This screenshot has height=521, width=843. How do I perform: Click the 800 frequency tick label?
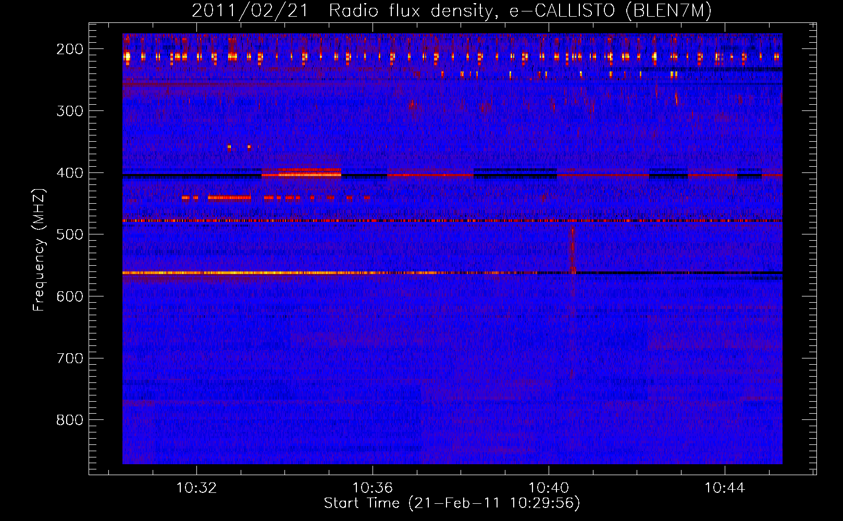[x=70, y=420]
